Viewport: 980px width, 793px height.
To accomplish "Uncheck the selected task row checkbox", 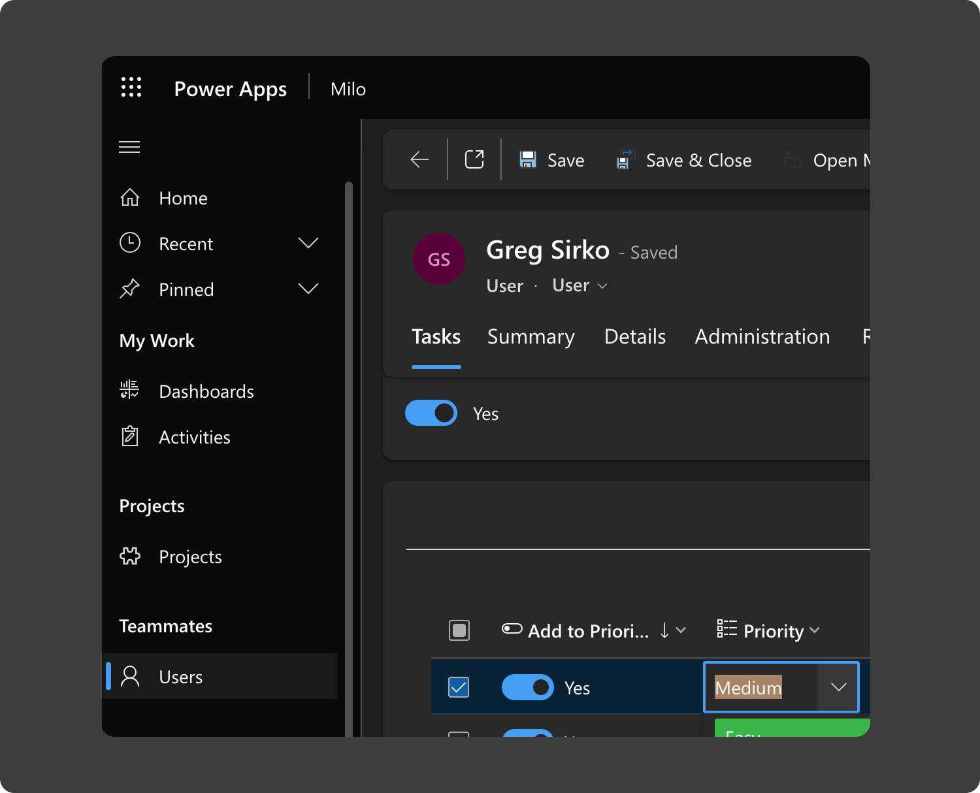I will 459,687.
